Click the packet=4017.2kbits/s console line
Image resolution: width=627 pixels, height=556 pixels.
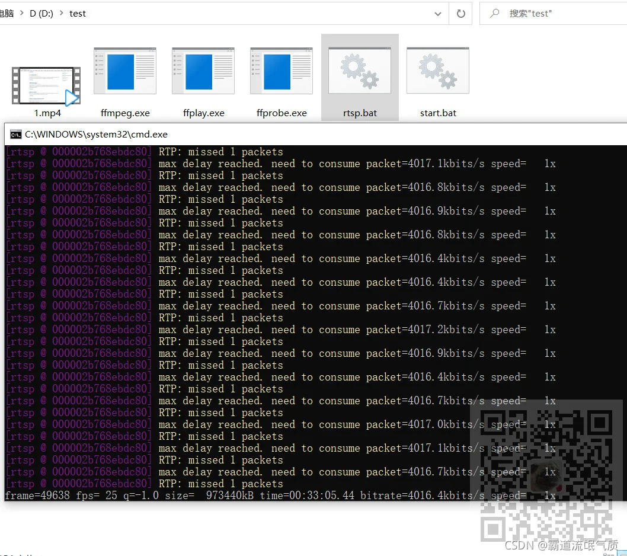coord(280,330)
